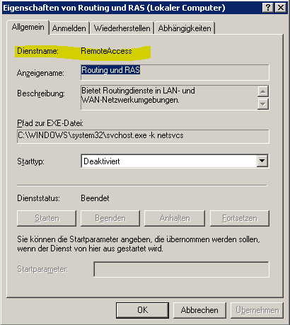Image resolution: width=290 pixels, height=325 pixels.
Task: Click the help question mark icon
Action: pyautogui.click(x=268, y=8)
